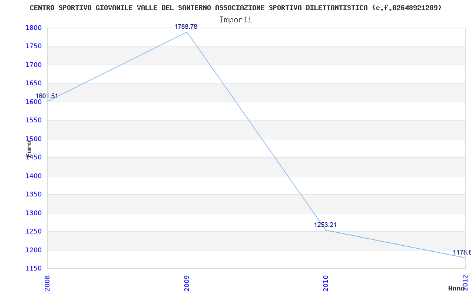Image resolution: width=471 pixels, height=294 pixels.
Task: Click the line segment between 2008 and 2009
Action: (117, 66)
